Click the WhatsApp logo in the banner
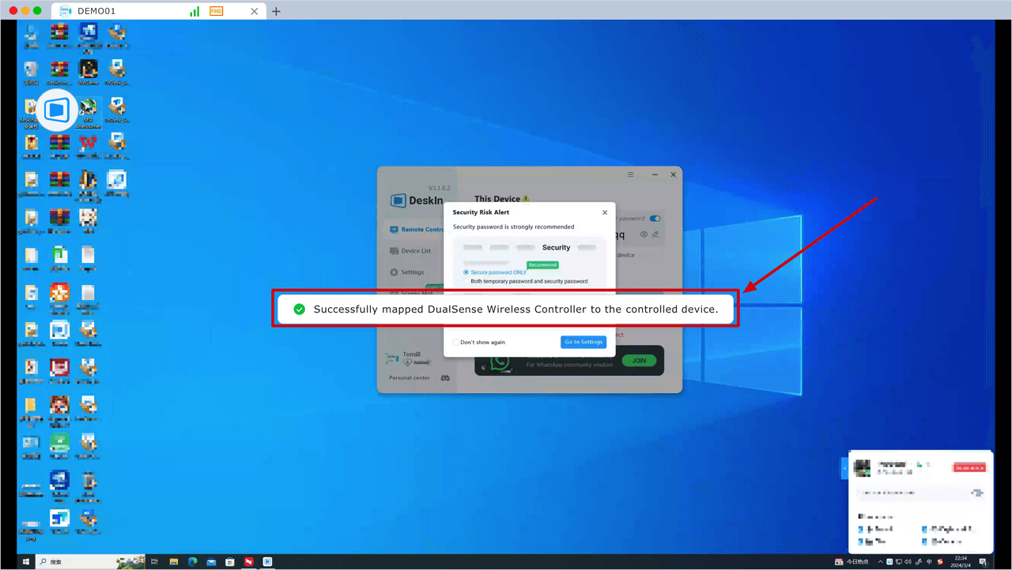 (500, 361)
